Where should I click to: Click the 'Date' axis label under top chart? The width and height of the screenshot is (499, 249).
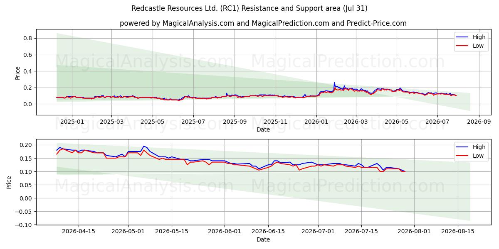(x=263, y=129)
